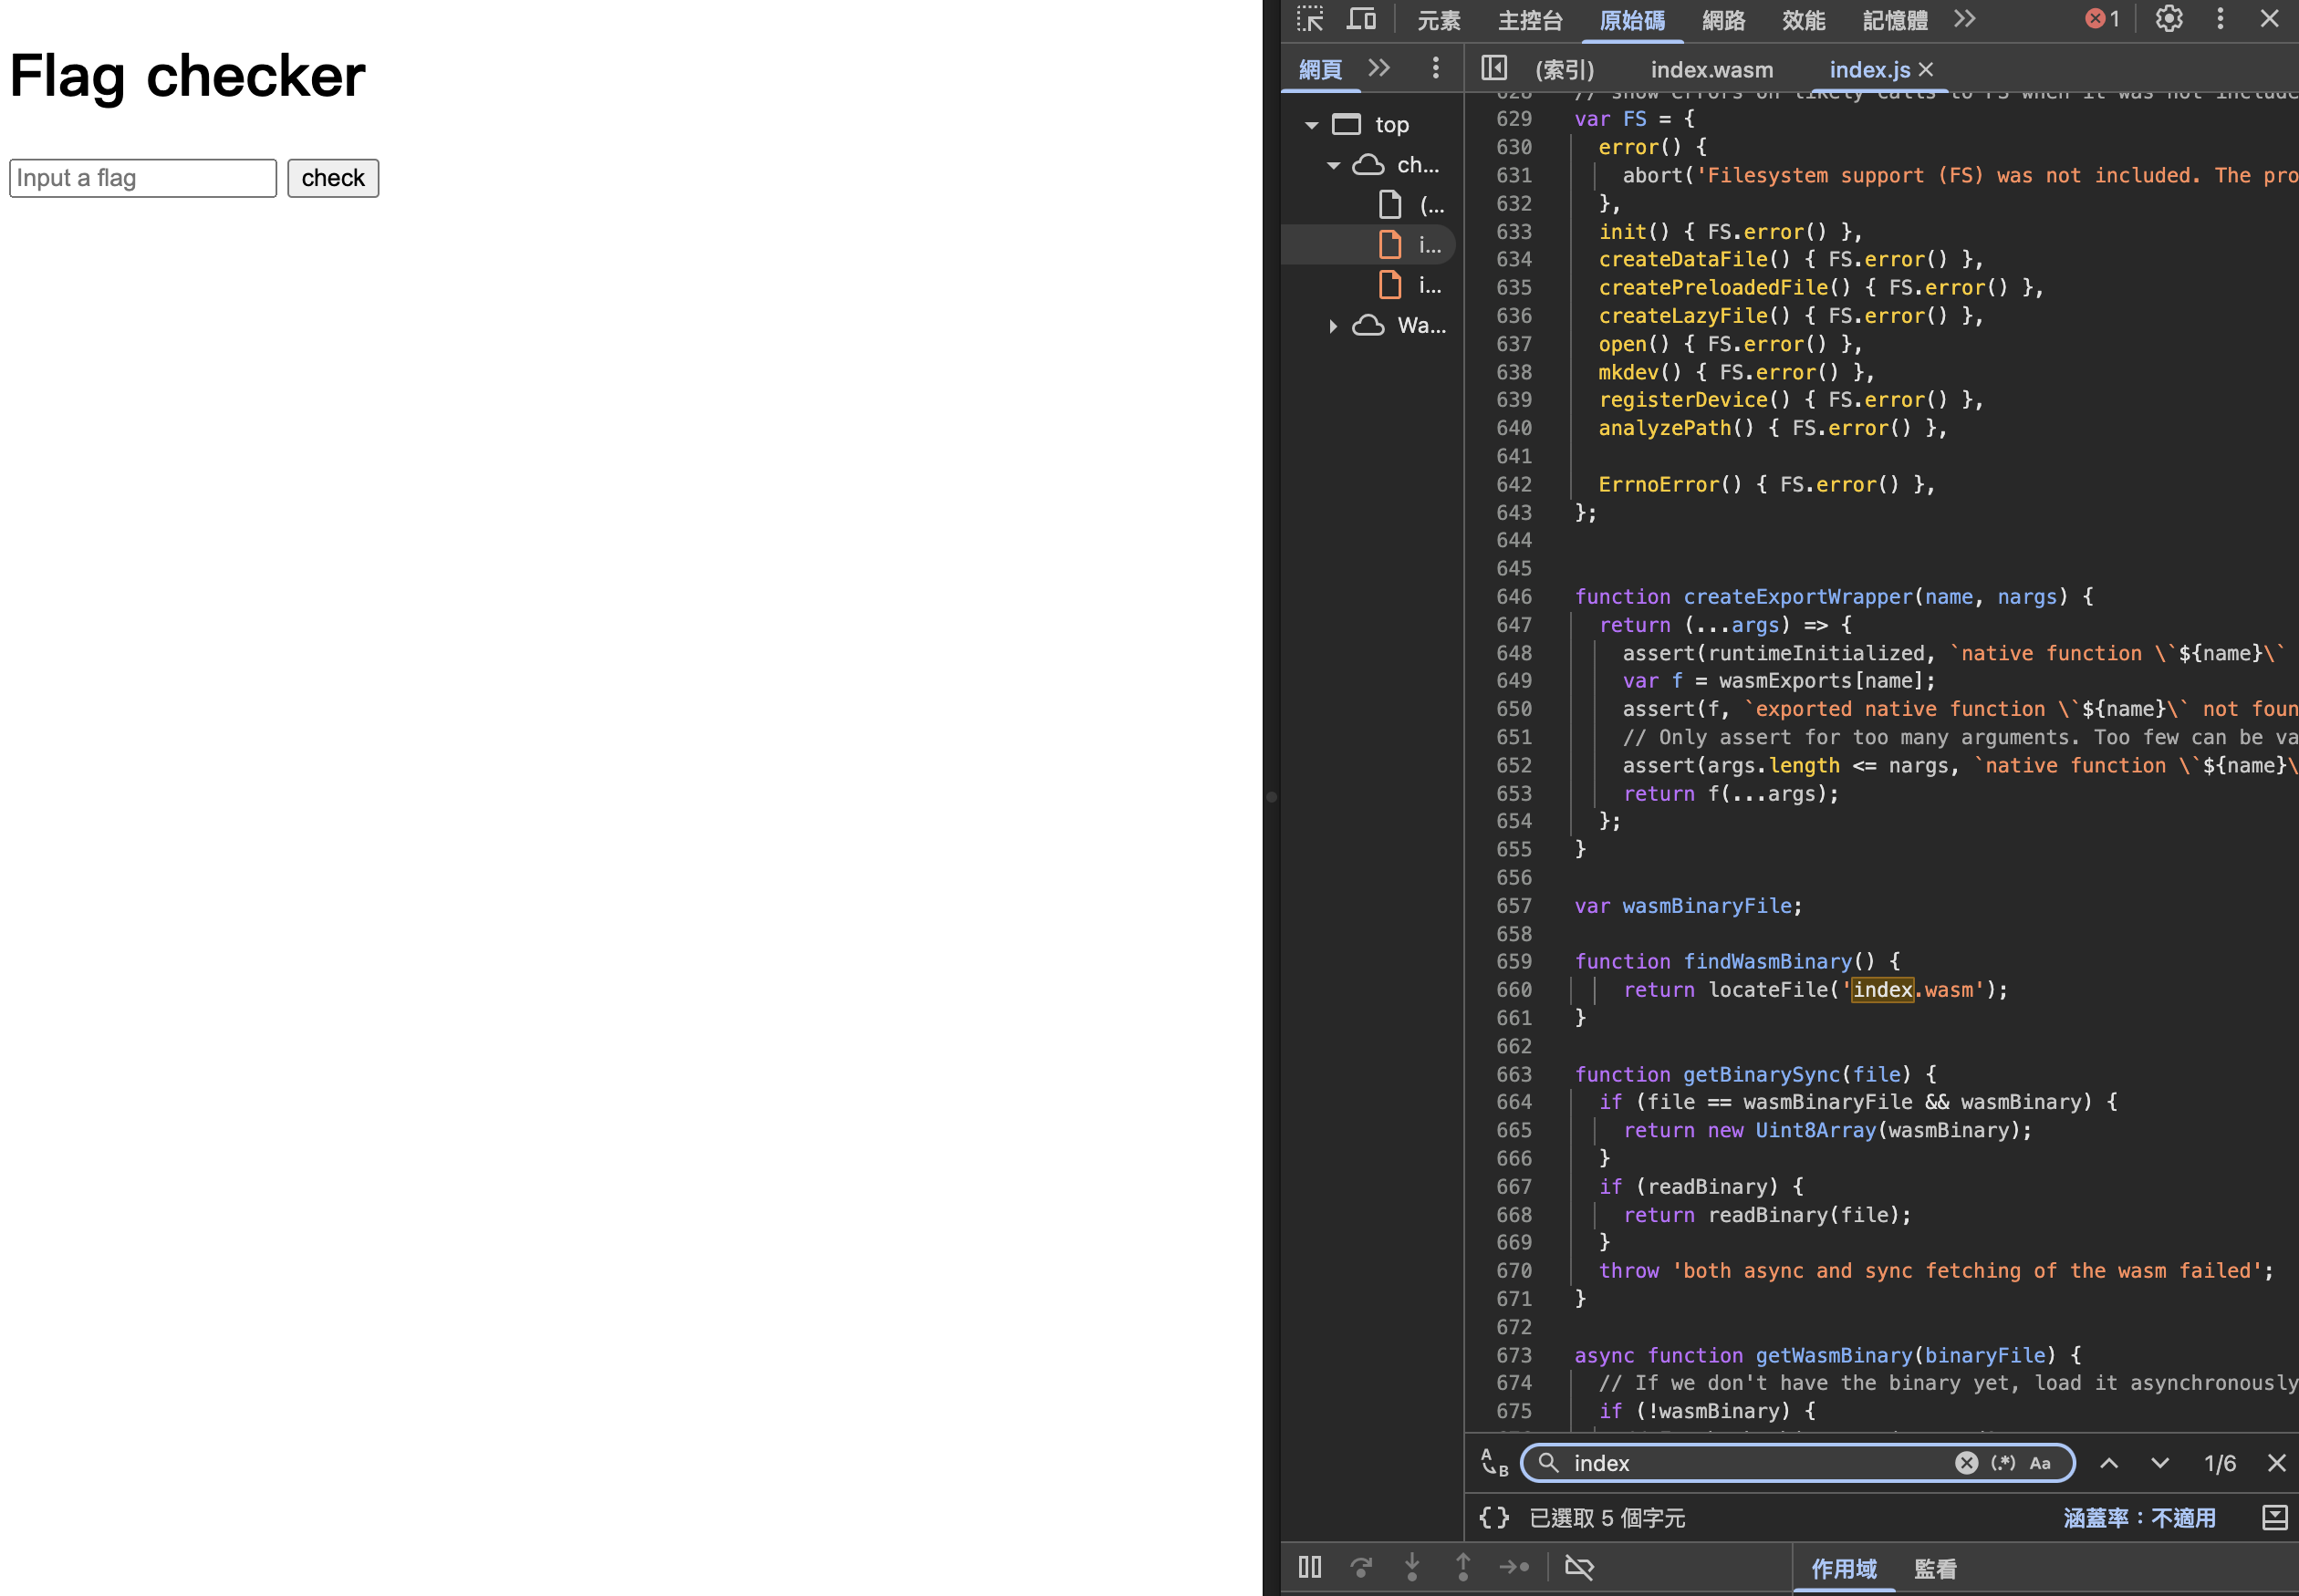Screen dimensions: 2299x1596
Task: Show more DevTools panels chevron
Action: (x=1965, y=19)
